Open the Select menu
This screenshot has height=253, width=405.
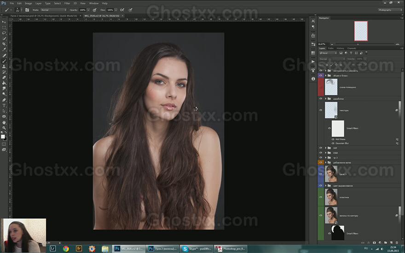58,3
